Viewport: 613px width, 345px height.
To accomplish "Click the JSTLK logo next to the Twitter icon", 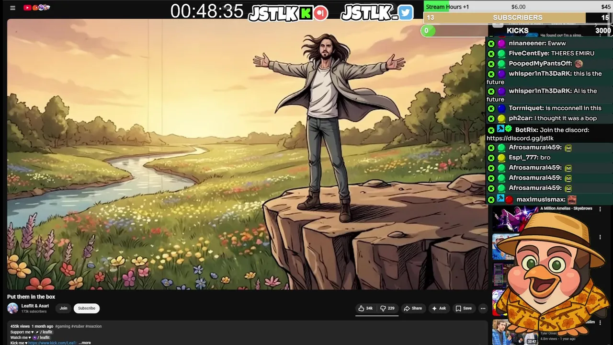I will pyautogui.click(x=369, y=13).
